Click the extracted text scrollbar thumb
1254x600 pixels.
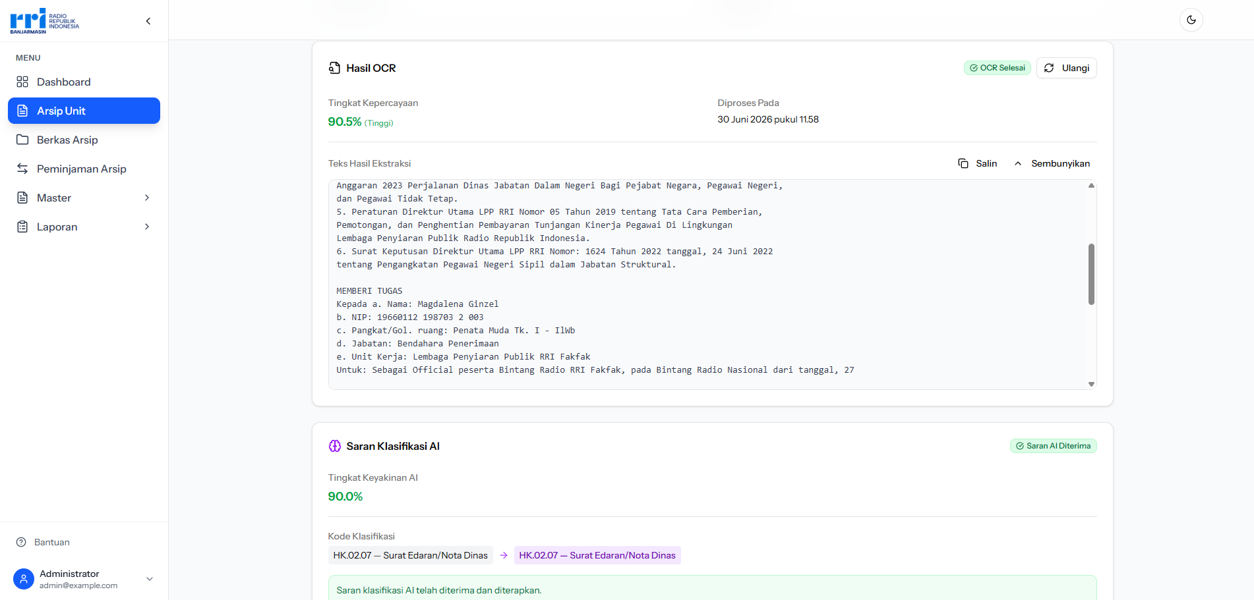click(x=1091, y=274)
